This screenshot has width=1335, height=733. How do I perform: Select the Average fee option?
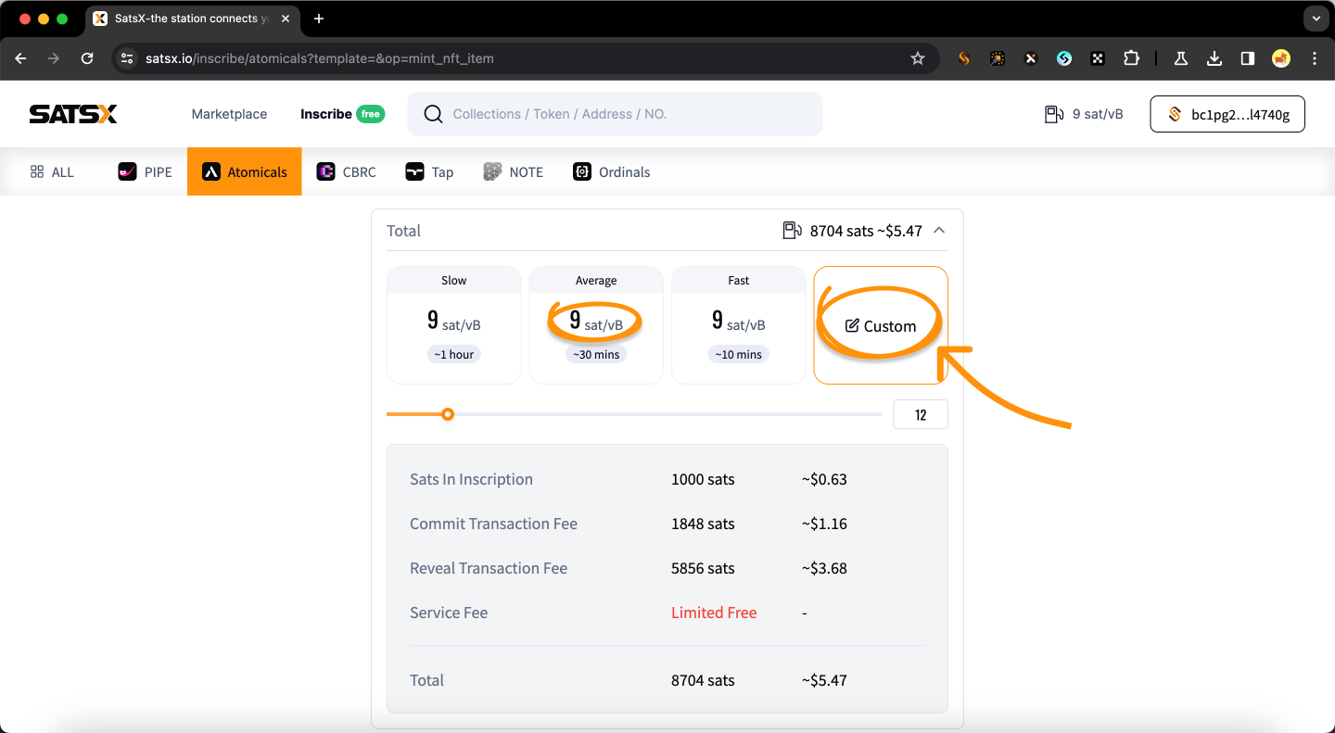pos(596,325)
